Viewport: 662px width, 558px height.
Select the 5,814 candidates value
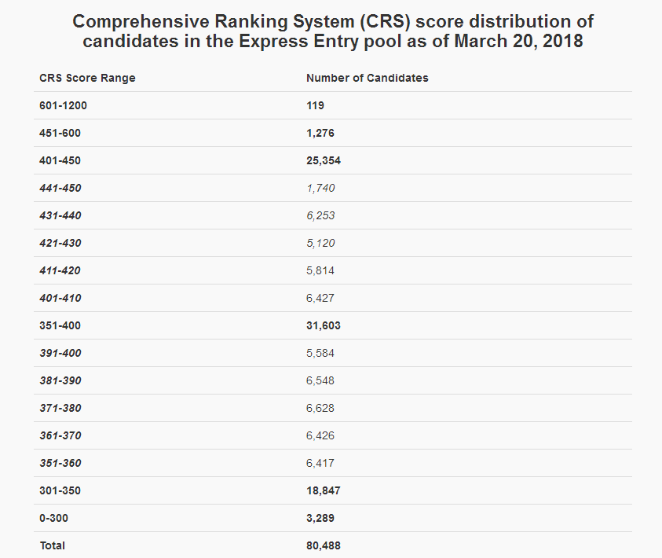[x=320, y=270]
